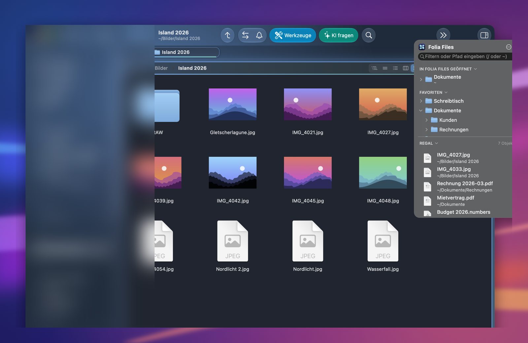Select IMG_4027.jpg in the Regal shelf
This screenshot has width=528, height=343.
(x=465, y=158)
